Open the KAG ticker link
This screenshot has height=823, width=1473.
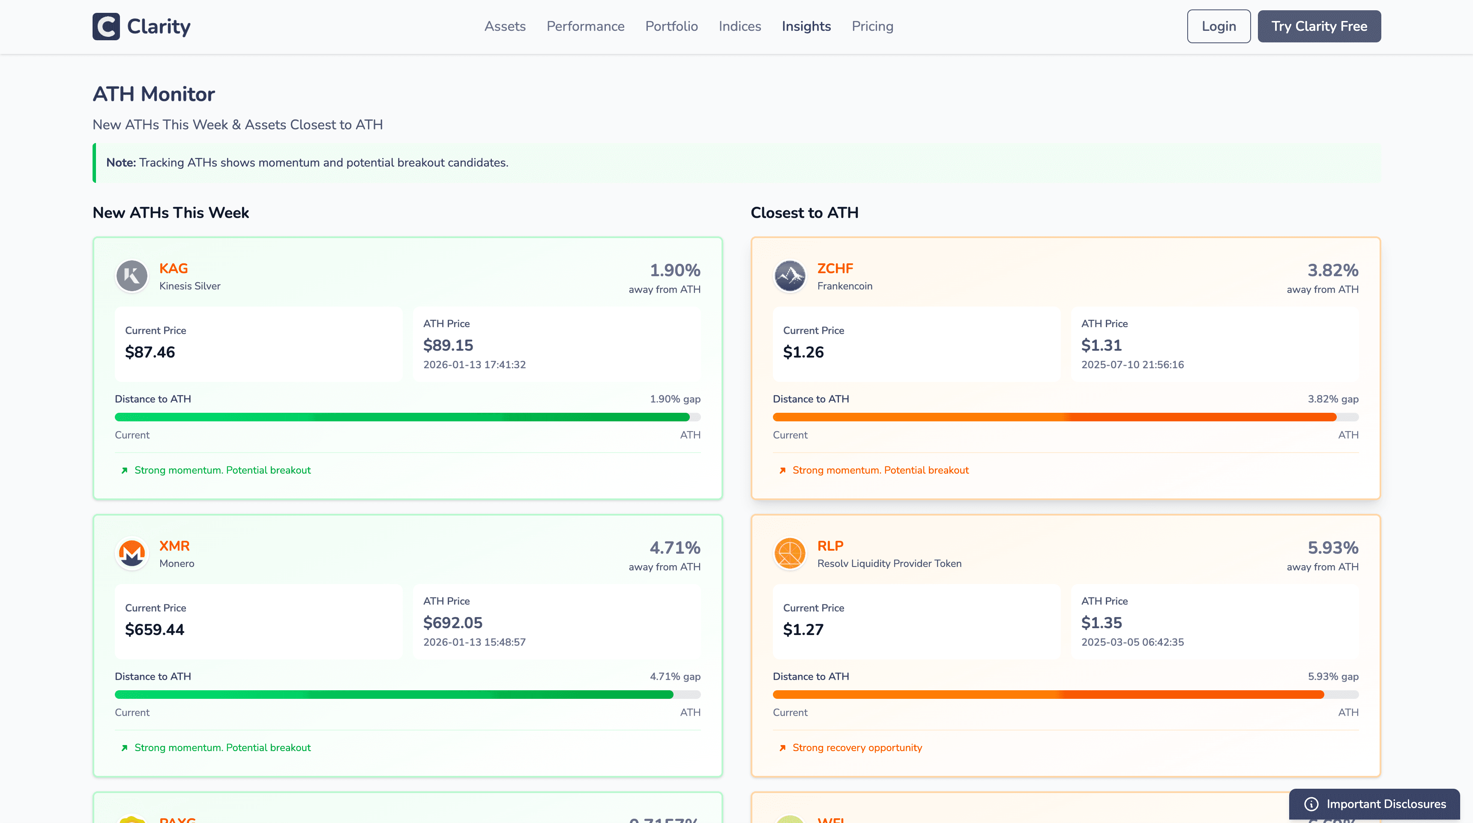[173, 268]
